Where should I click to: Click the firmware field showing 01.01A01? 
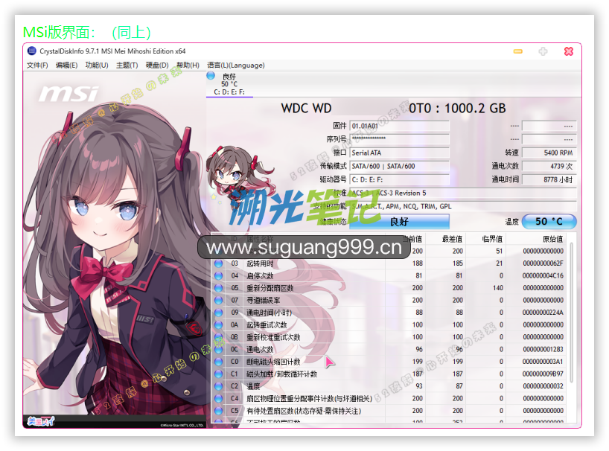(x=400, y=126)
